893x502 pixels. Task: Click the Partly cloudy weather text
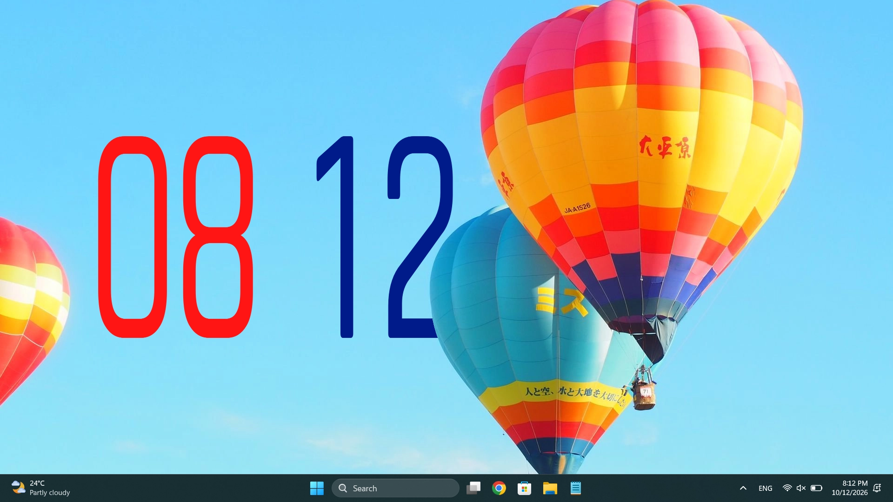(50, 493)
